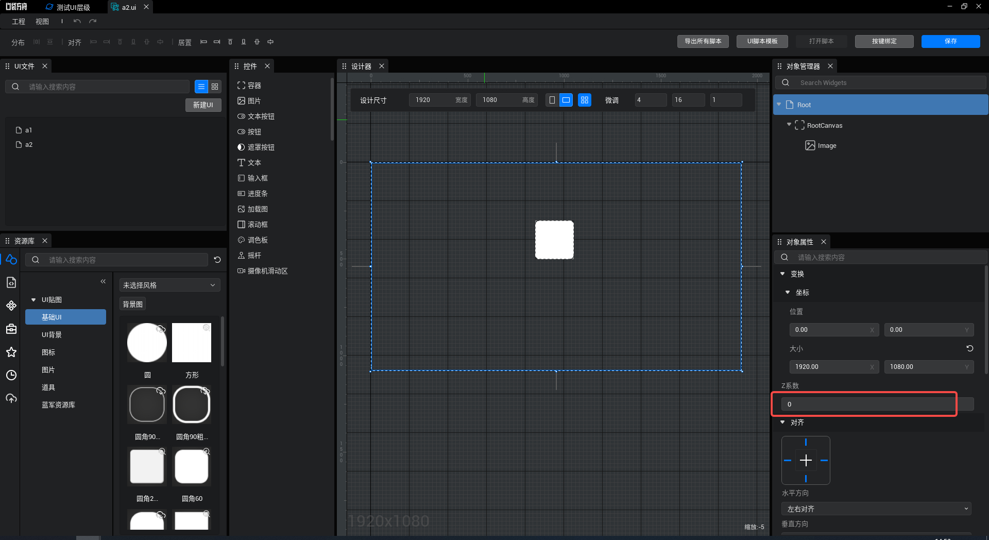
Task: Select the a1 UI file
Action: click(x=24, y=130)
